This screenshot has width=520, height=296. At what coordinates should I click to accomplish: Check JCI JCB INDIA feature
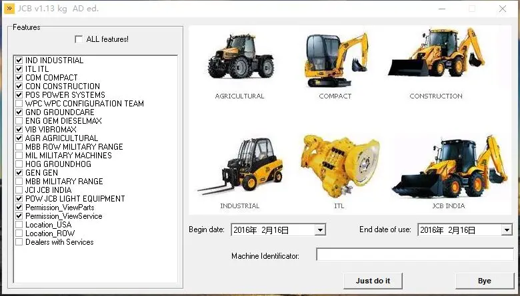19,190
